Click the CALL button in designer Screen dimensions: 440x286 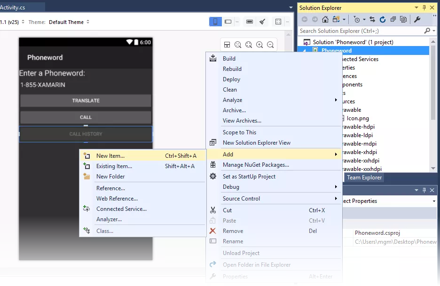86,117
